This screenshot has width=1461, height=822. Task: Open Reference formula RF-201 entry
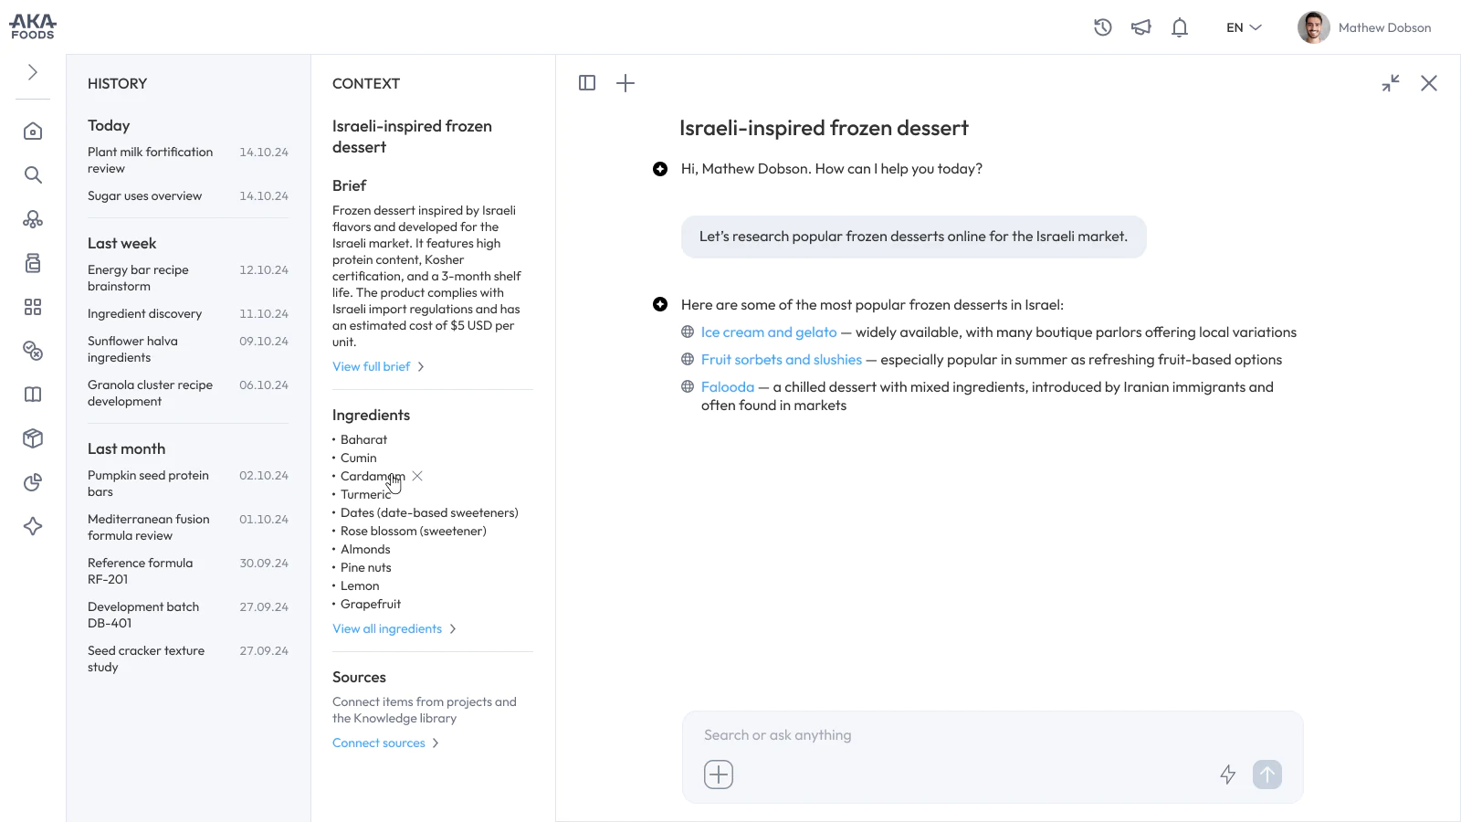tap(188, 571)
